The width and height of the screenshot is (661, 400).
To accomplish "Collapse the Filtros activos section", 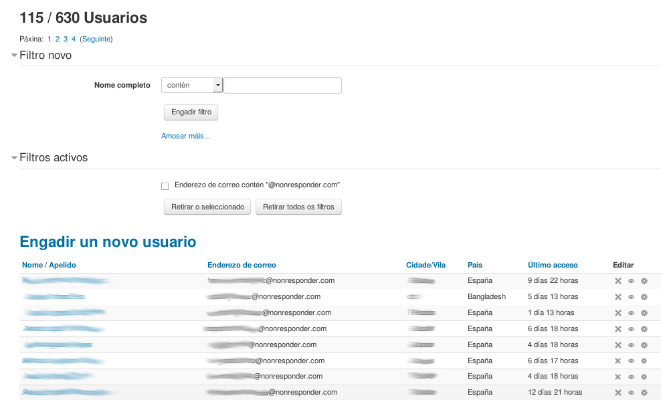I will click(x=15, y=159).
